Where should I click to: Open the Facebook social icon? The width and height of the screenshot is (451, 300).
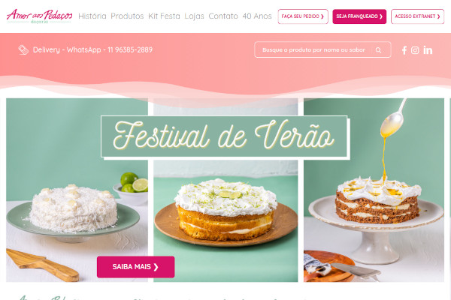click(404, 50)
